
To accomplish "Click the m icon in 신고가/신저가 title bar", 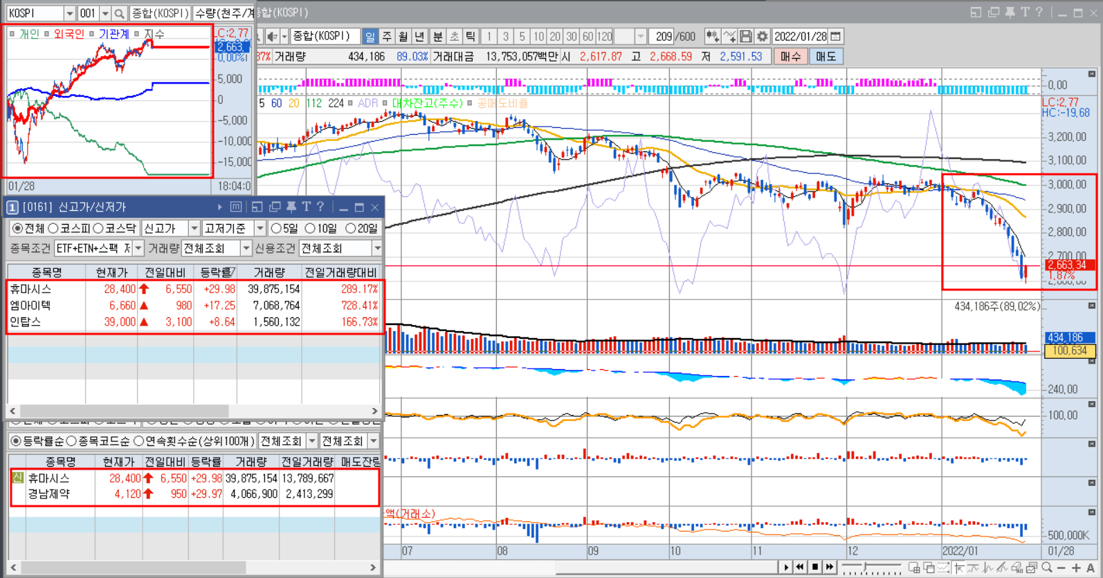I will pos(236,207).
